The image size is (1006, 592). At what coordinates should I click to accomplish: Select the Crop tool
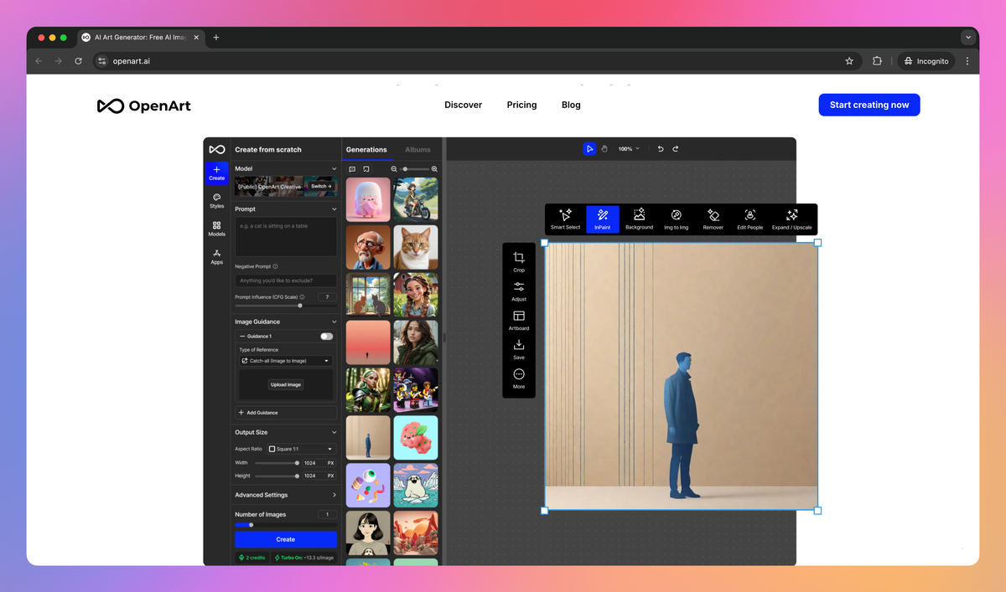click(x=519, y=262)
